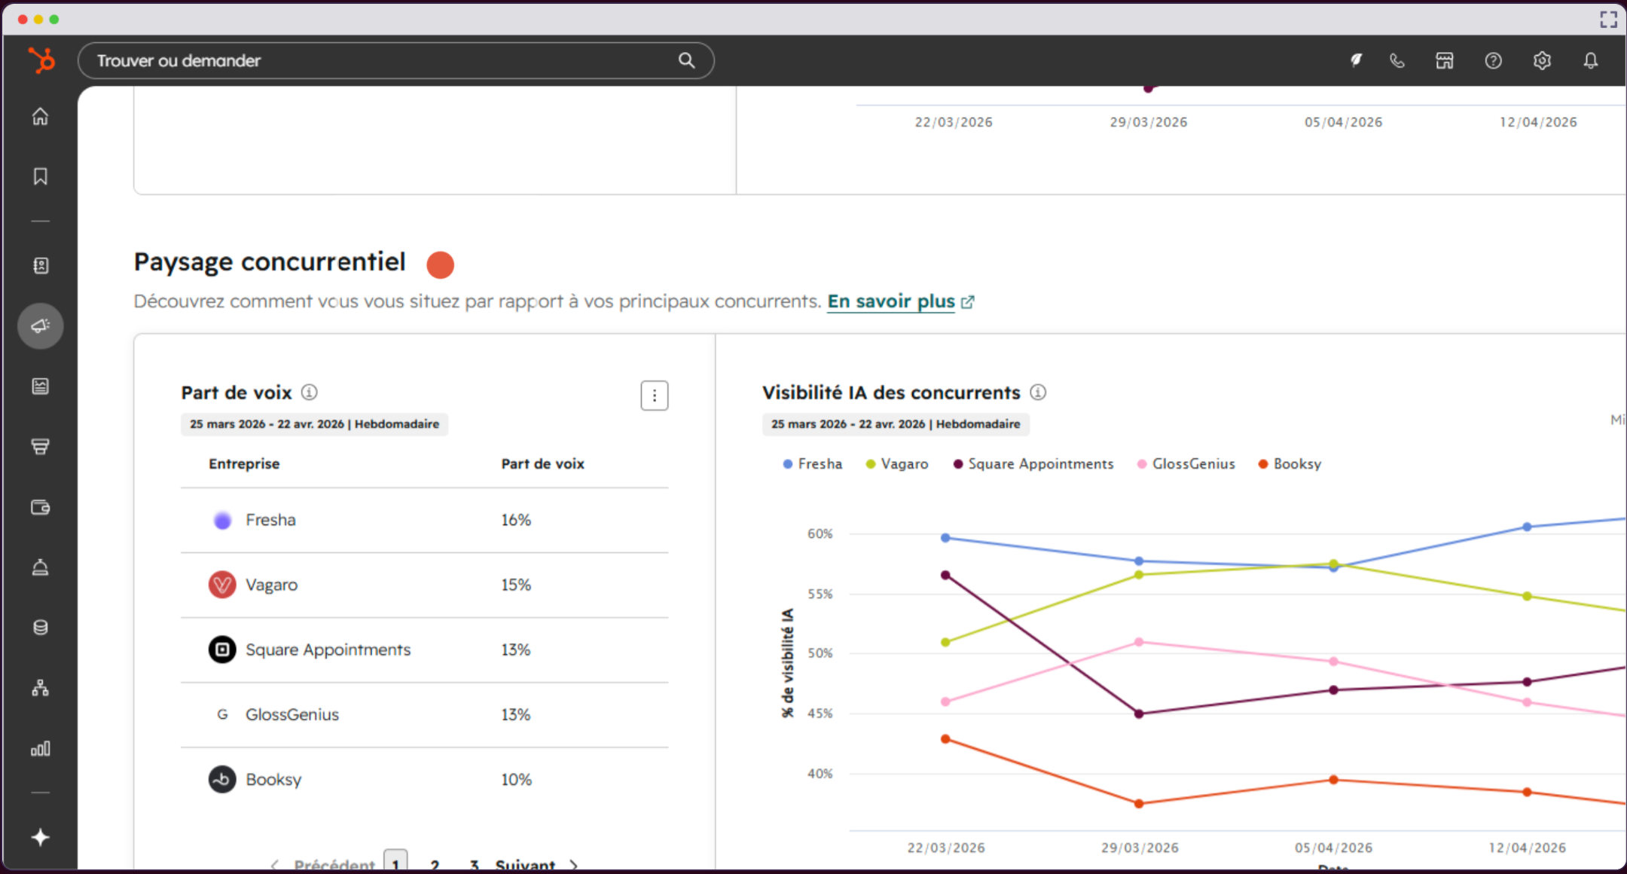Toggle the Fresha legend series
Image resolution: width=1627 pixels, height=874 pixels.
tap(813, 464)
